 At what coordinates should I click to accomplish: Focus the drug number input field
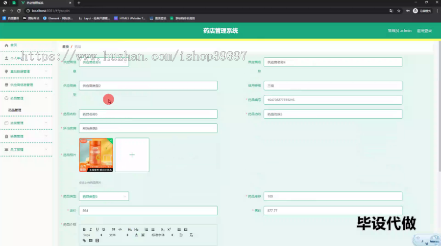click(x=333, y=100)
